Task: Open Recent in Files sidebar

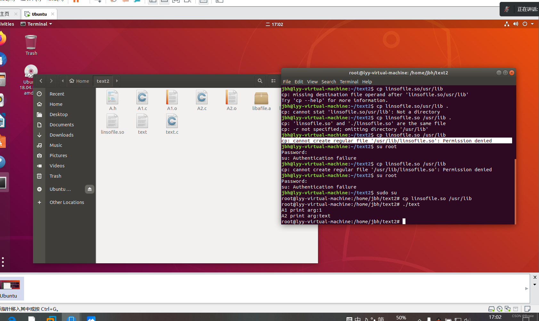Action: [x=64, y=94]
